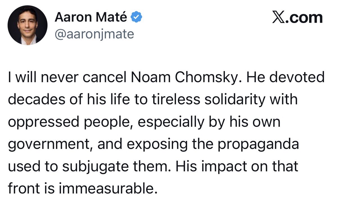The height and width of the screenshot is (212, 339).
Task: Click the blue verified checkmark badge
Action: 137,18
